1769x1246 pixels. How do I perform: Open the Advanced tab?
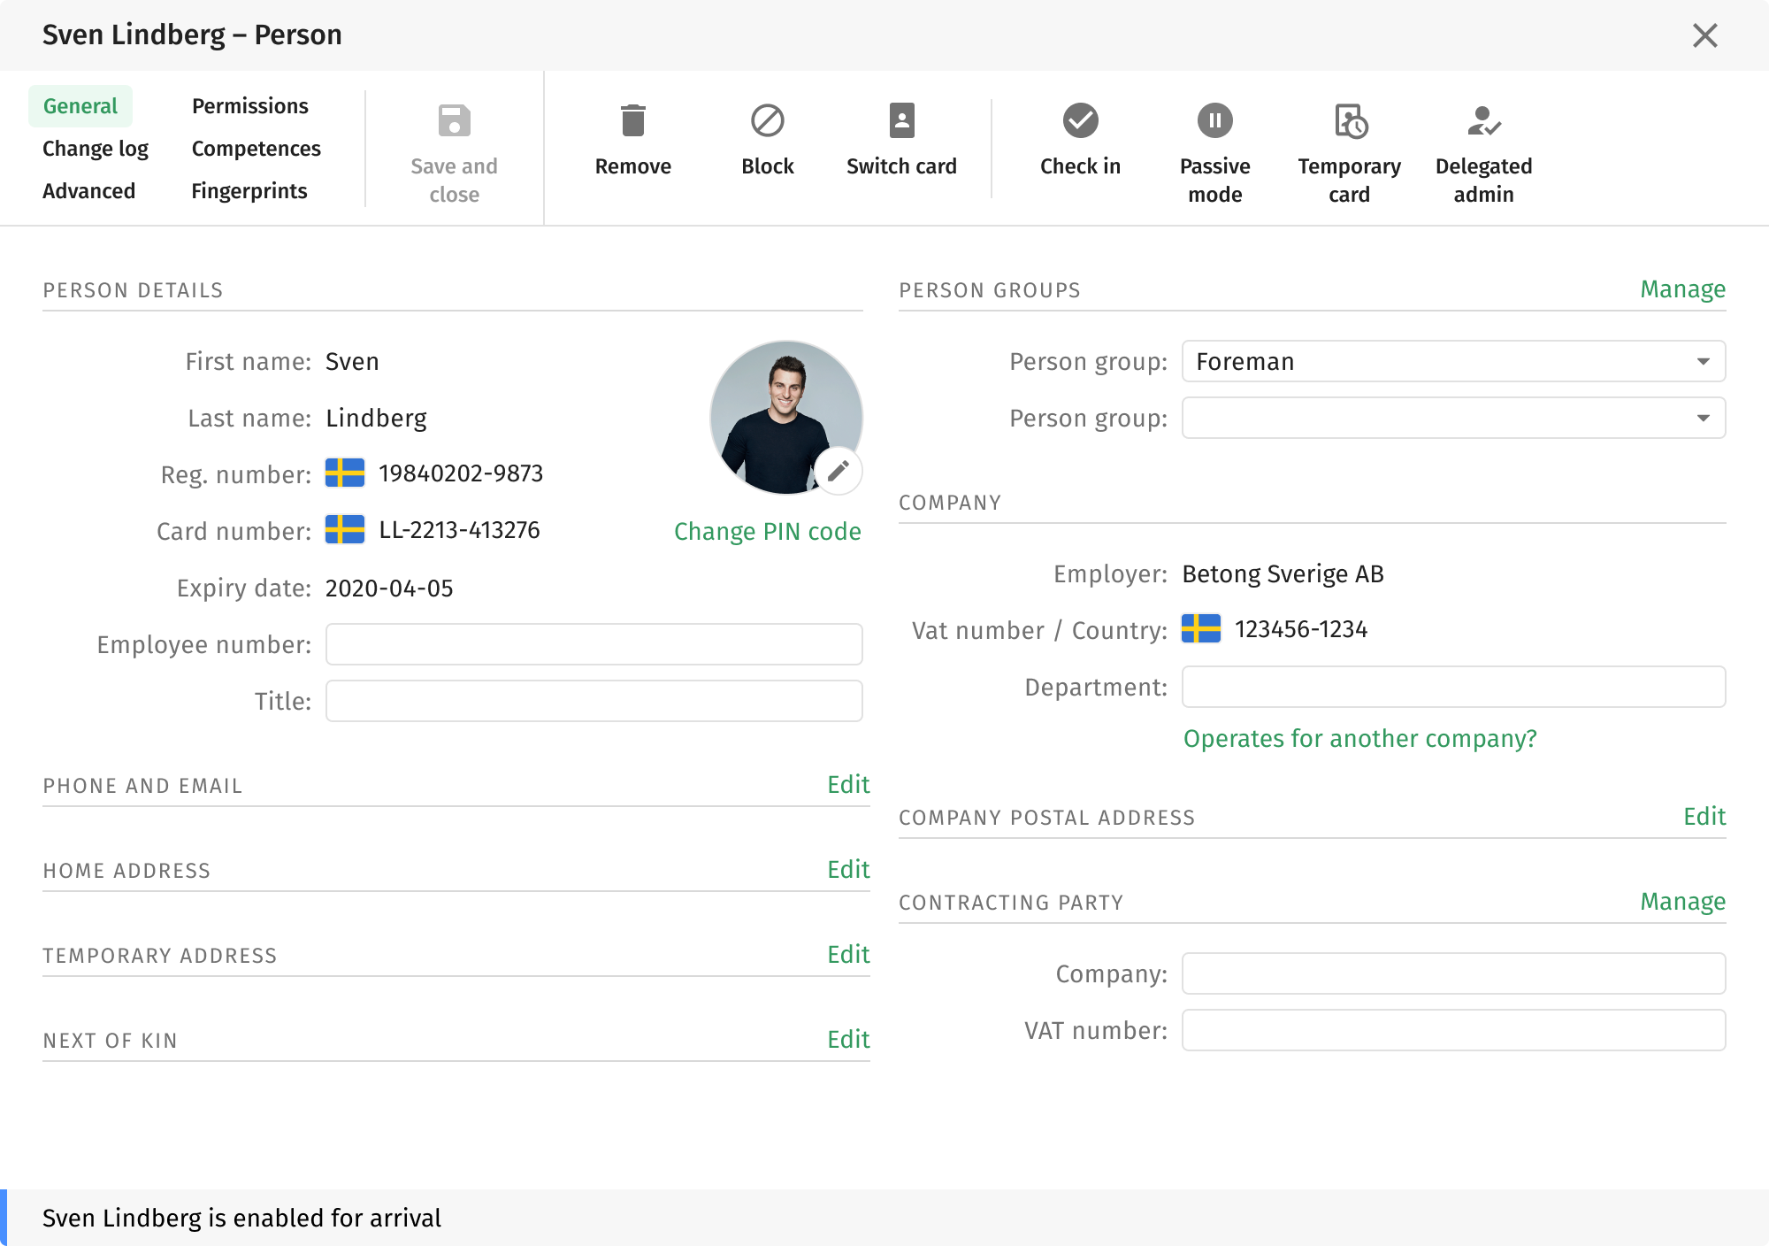pos(88,191)
